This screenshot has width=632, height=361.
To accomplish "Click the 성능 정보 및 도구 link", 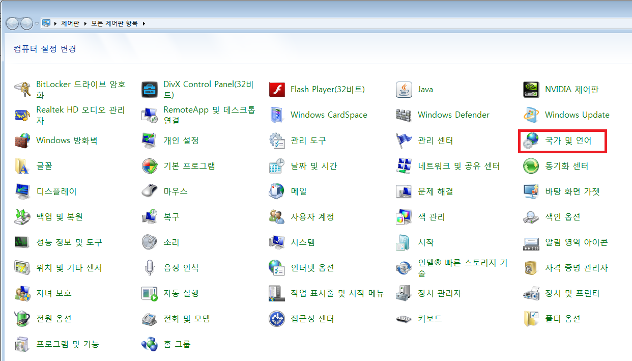I will tap(69, 242).
